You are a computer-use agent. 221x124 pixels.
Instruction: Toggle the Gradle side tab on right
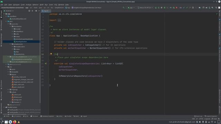click(x=220, y=14)
